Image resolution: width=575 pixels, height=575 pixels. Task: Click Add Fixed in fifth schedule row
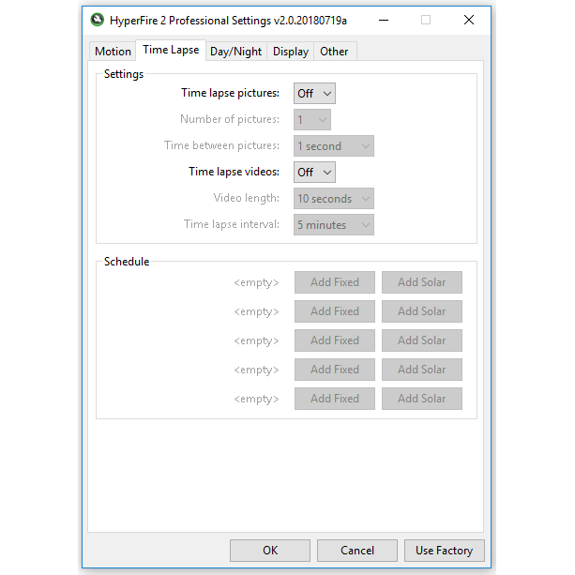[335, 399]
